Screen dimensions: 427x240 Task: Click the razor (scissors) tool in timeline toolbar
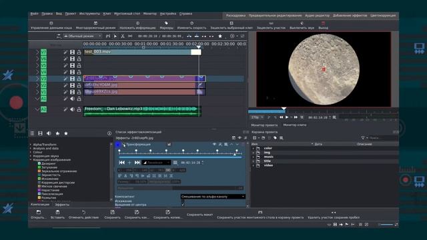[123, 36]
